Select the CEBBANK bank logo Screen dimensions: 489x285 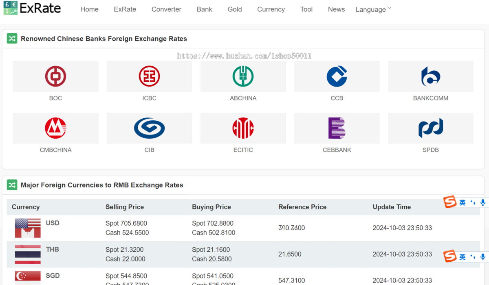337,128
